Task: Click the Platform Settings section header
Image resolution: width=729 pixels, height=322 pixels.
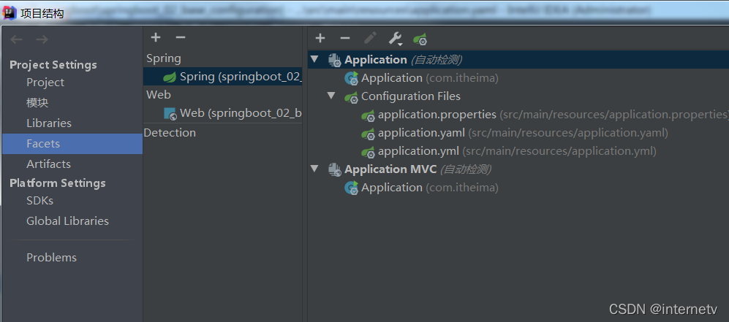Action: tap(58, 183)
